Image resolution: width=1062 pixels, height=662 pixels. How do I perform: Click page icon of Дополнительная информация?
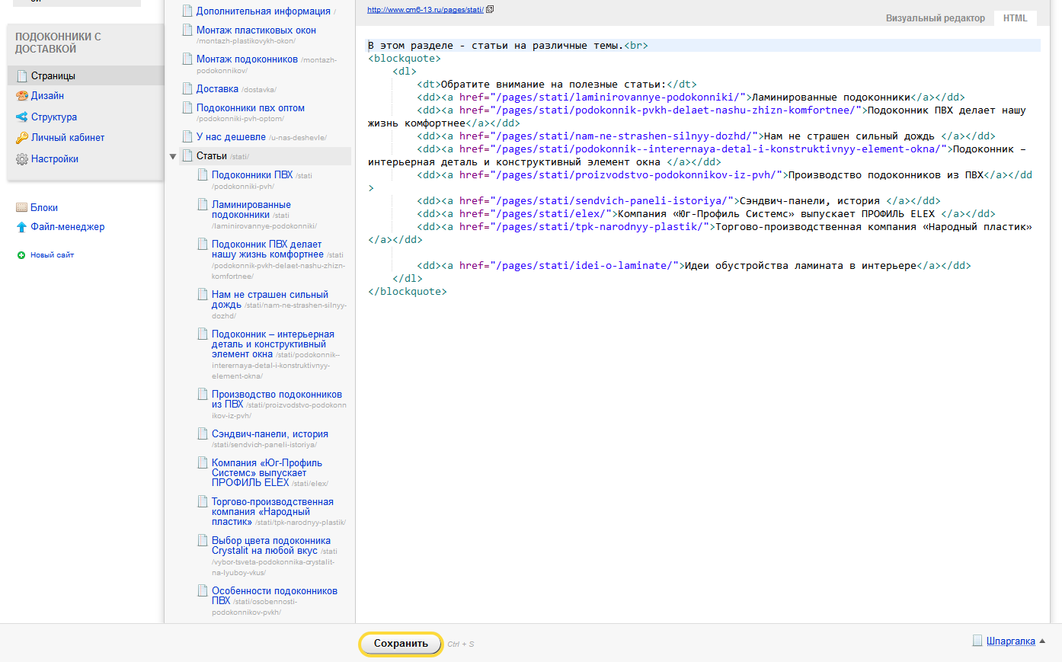pos(187,11)
